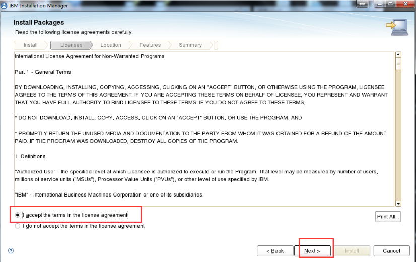Click the license scrollbar up arrow

398,55
